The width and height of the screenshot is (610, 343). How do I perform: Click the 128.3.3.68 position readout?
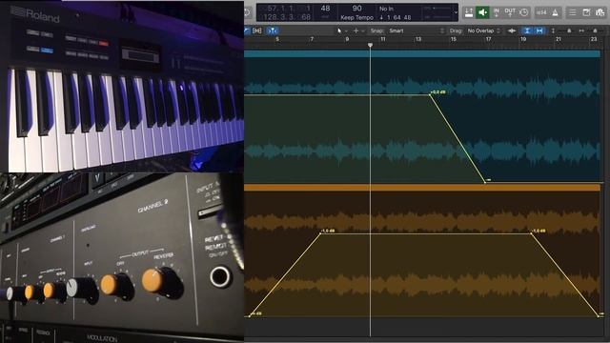coord(287,17)
